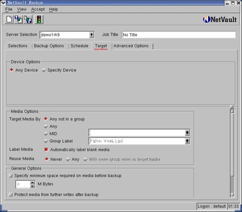Click the Job Title input field
242x212 pixels.
click(x=179, y=35)
